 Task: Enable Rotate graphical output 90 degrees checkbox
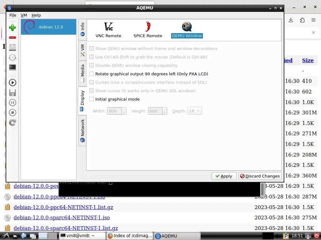pos(92,74)
